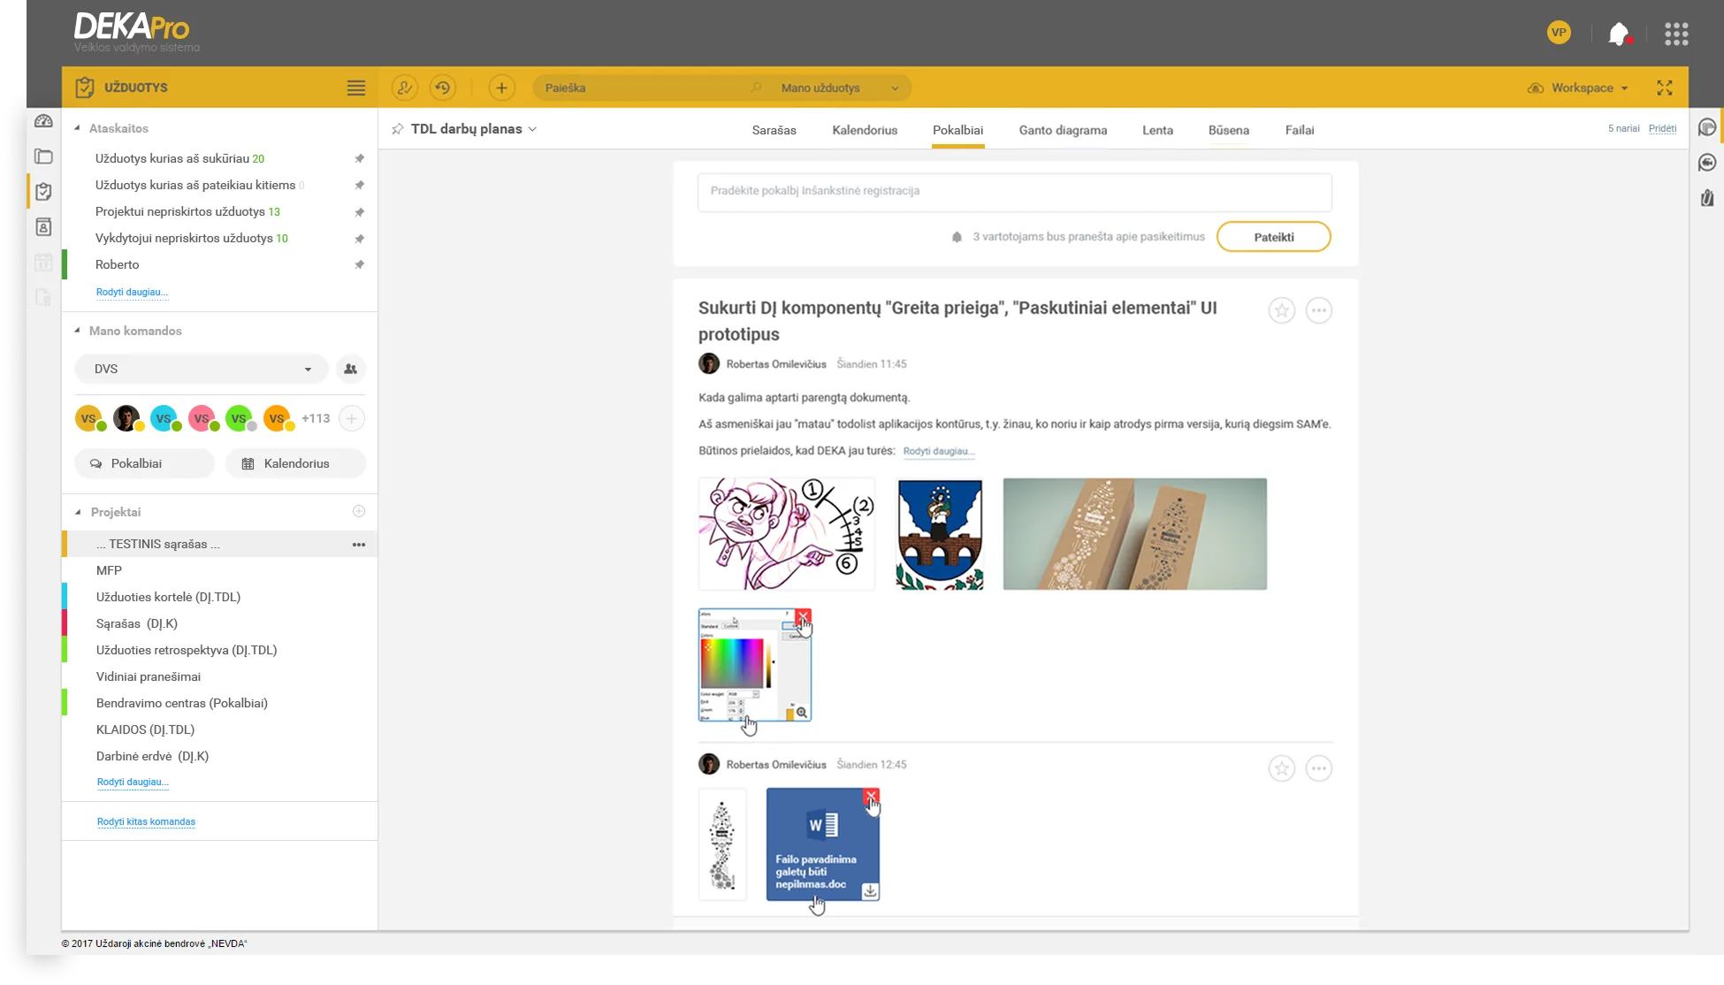
Task: Open more options for the first post
Action: (1319, 310)
